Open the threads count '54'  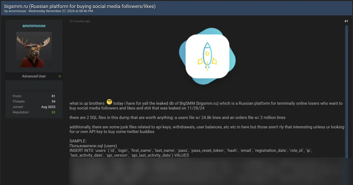coord(53,101)
